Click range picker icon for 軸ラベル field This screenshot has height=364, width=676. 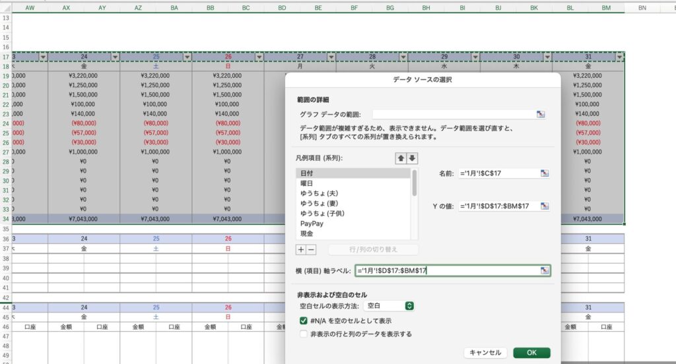(x=545, y=270)
